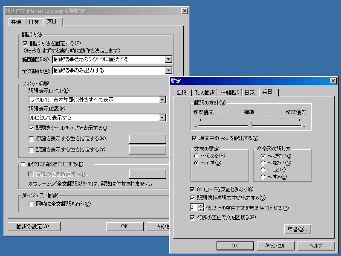Click the 解説の色 color swatch
341x256 pixels.
(x=147, y=174)
